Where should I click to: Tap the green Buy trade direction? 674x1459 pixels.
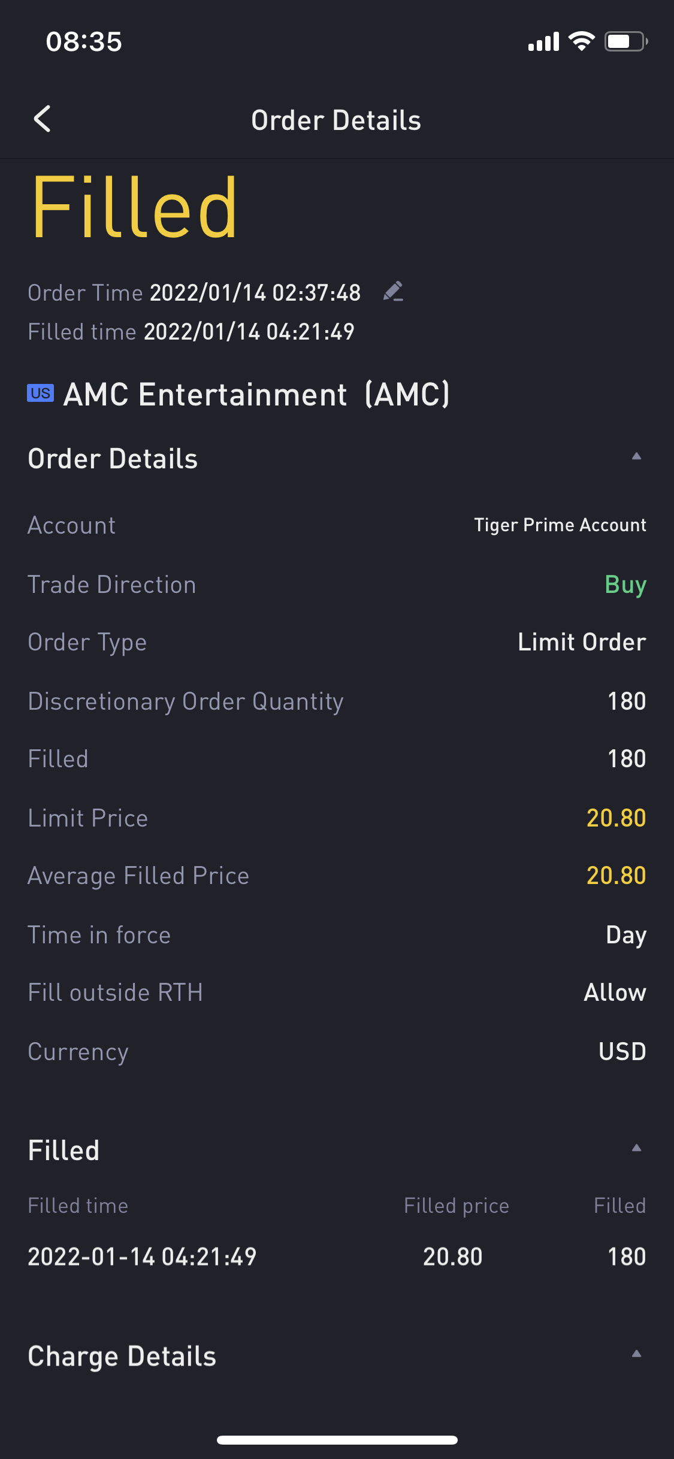[625, 585]
